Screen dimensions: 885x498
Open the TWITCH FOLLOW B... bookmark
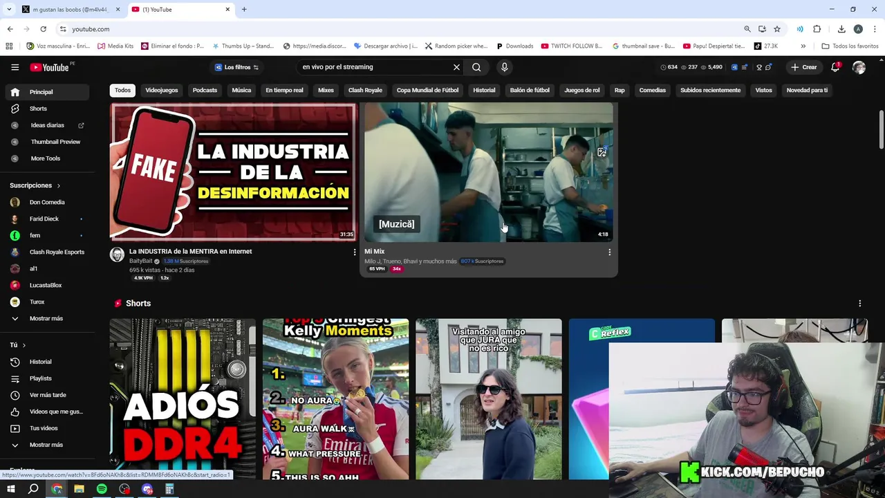(x=572, y=46)
